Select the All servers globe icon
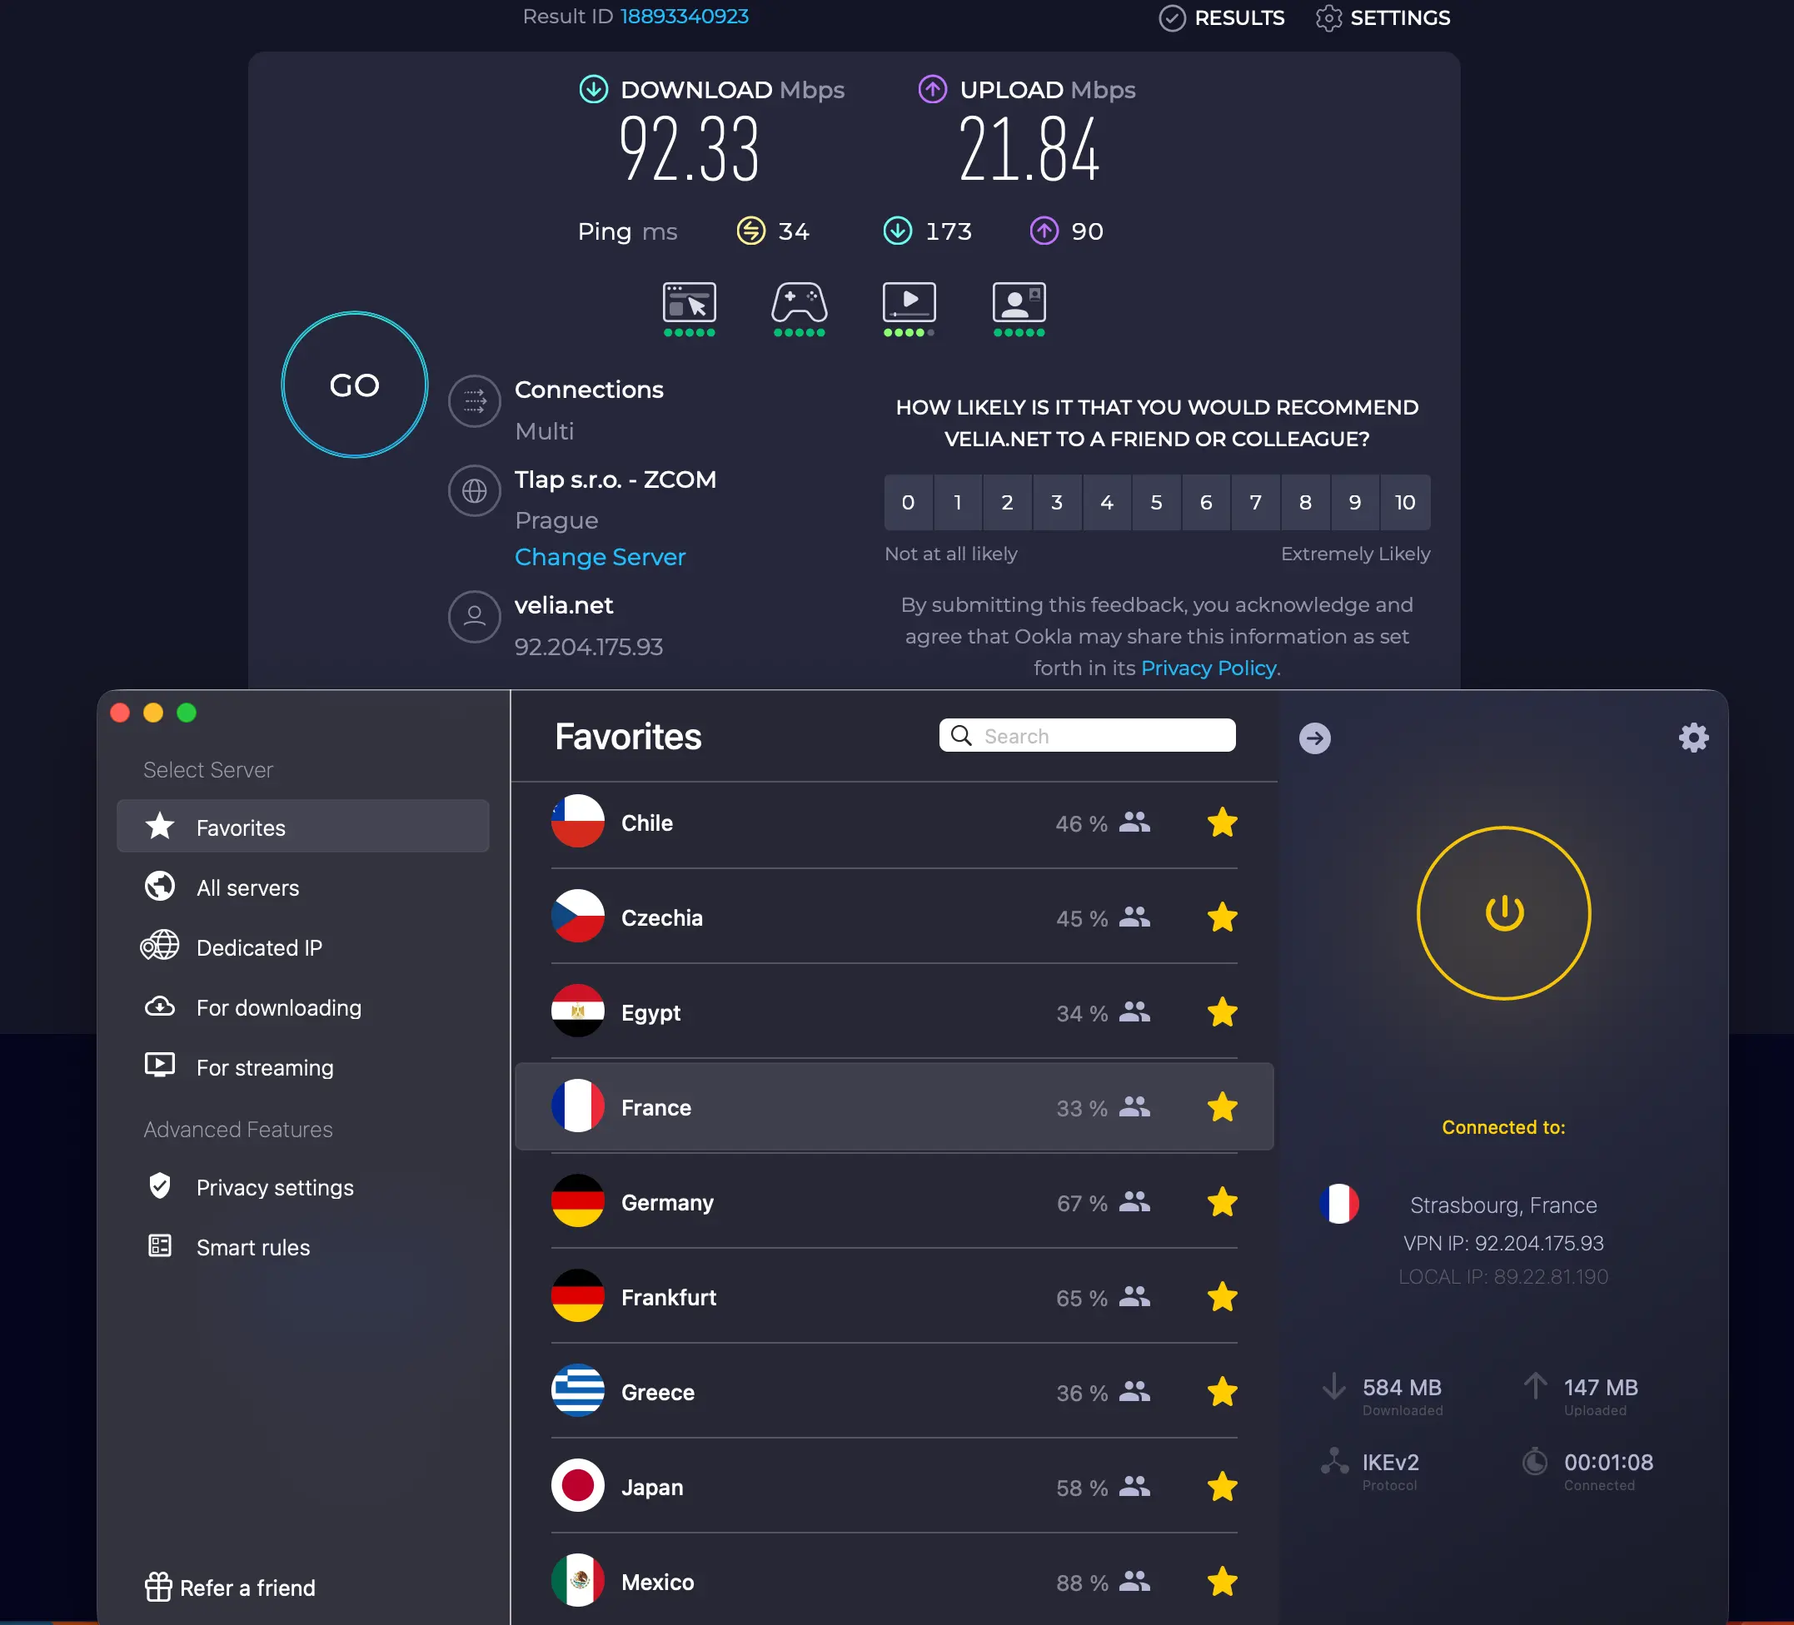Viewport: 1794px width, 1625px height. [x=160, y=886]
